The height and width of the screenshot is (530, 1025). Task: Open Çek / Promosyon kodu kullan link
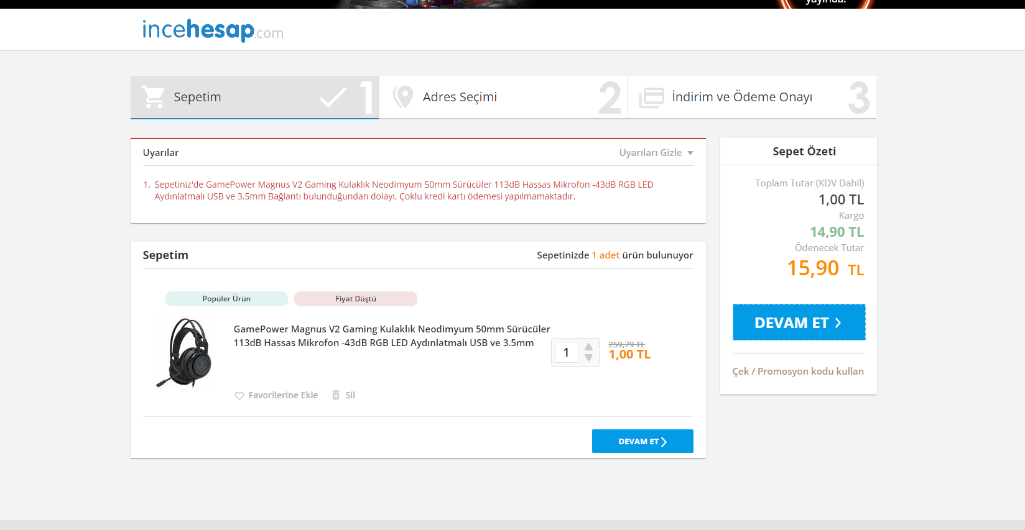[798, 372]
